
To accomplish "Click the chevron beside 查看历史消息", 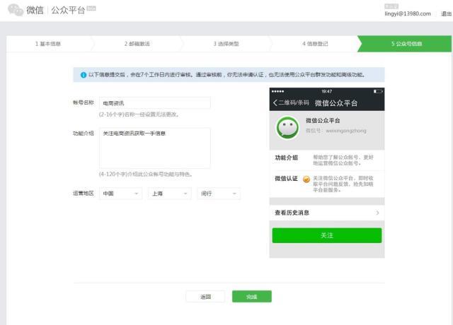I will tap(377, 213).
